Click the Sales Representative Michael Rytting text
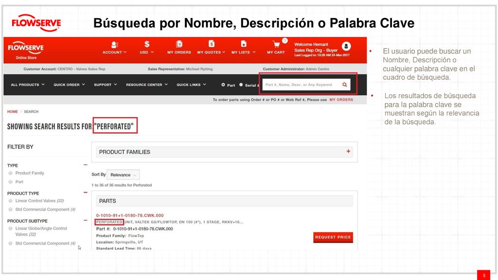Image resolution: width=498 pixels, height=280 pixels. [x=180, y=69]
